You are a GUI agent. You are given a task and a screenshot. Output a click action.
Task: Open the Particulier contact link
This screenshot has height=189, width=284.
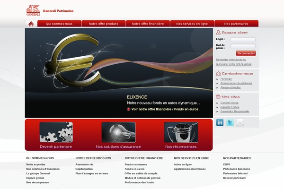pos(226,79)
